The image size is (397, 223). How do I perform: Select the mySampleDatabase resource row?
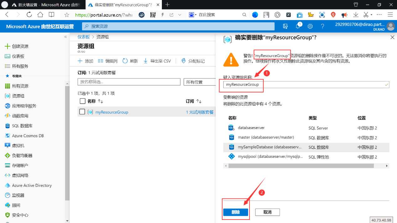pos(306,147)
